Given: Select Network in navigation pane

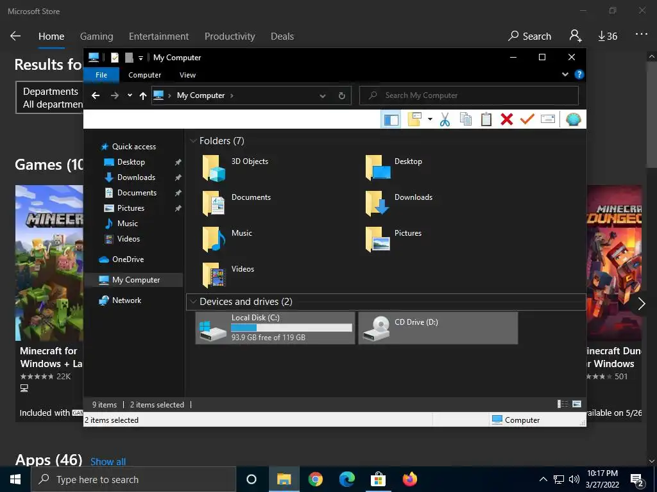Looking at the screenshot, I should coord(126,300).
